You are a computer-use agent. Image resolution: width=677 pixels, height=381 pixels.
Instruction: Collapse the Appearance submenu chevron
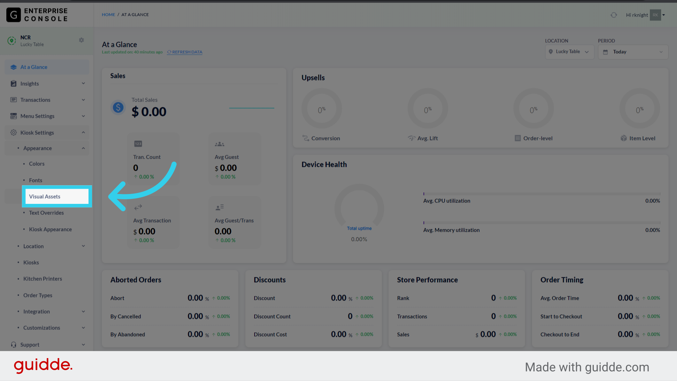[x=84, y=148]
